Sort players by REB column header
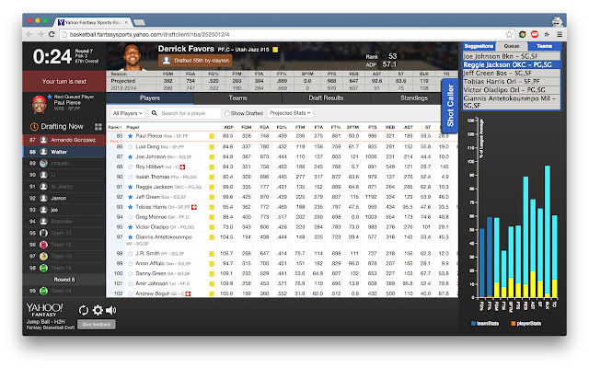589x368 pixels. (390, 127)
